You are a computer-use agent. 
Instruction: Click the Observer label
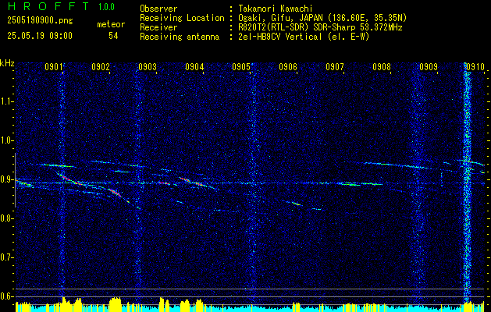tap(158, 9)
